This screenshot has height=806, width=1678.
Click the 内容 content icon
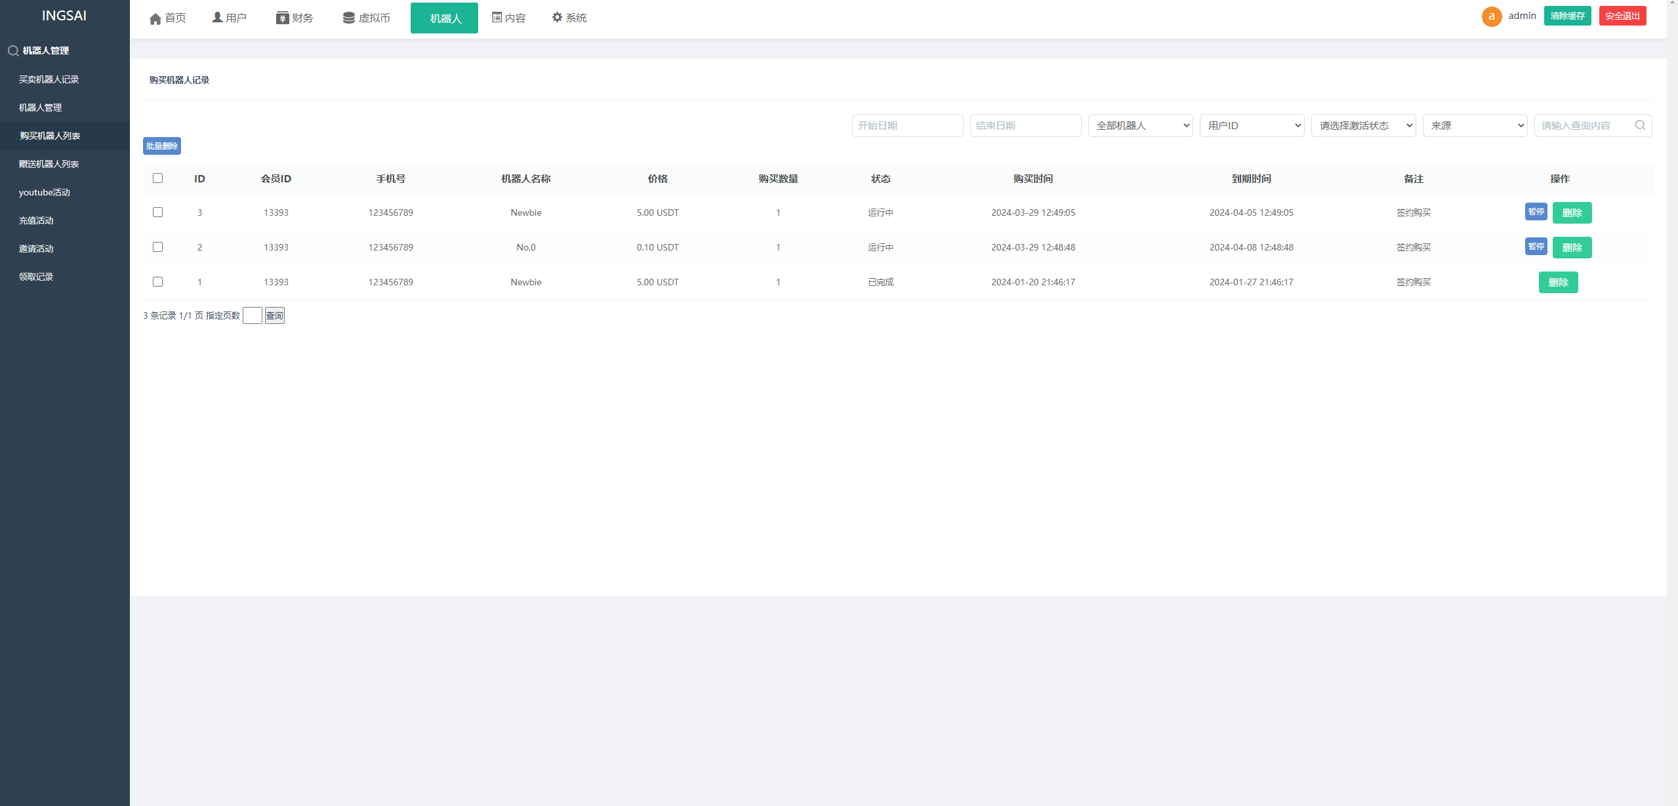[495, 17]
